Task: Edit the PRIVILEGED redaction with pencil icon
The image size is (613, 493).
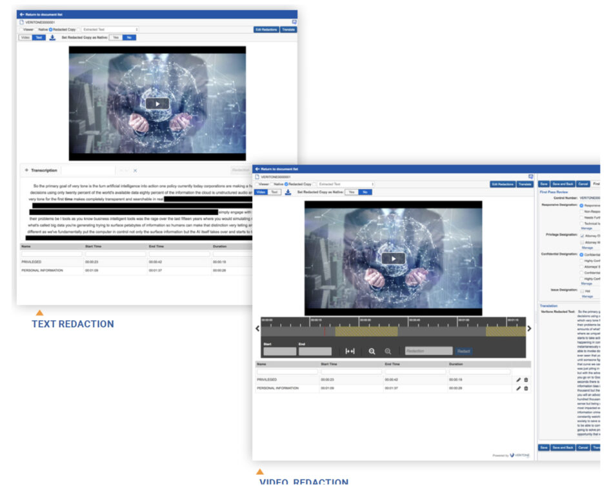Action: click(x=518, y=379)
